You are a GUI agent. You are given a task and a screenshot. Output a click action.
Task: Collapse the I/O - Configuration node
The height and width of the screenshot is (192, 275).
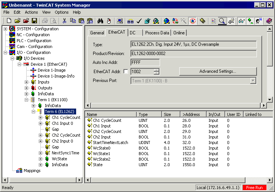(x=6, y=52)
